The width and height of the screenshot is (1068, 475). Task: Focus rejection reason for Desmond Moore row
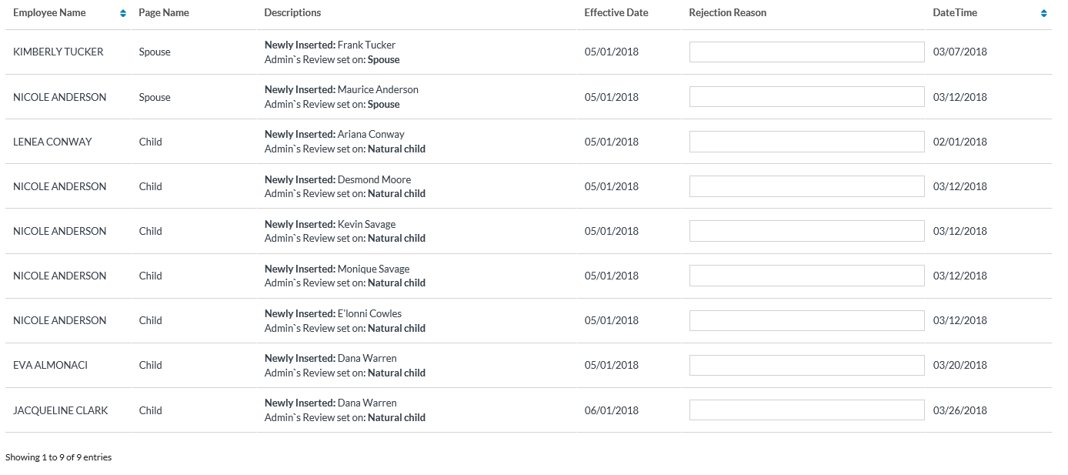(806, 186)
